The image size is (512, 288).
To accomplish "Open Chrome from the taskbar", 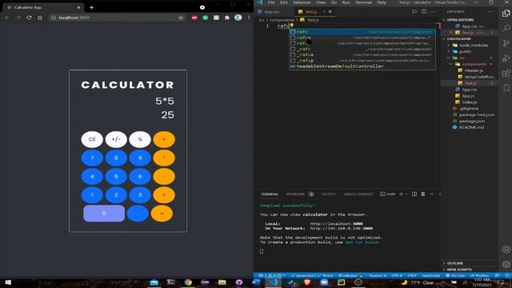I will pyautogui.click(x=188, y=282).
